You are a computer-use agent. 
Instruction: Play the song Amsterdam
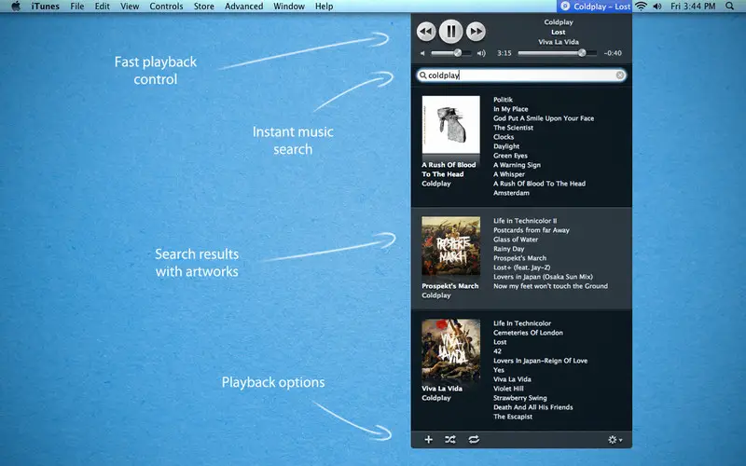(x=511, y=193)
